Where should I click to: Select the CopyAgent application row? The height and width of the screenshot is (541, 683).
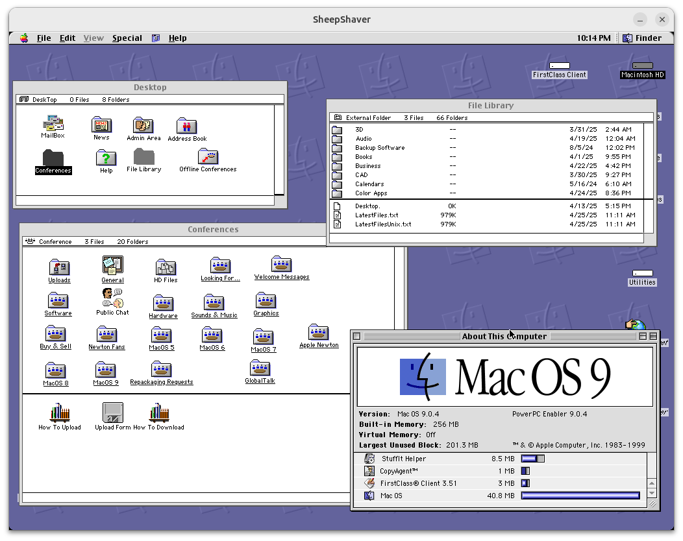coord(500,471)
